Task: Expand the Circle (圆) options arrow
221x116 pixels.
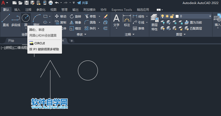Action: point(26,28)
